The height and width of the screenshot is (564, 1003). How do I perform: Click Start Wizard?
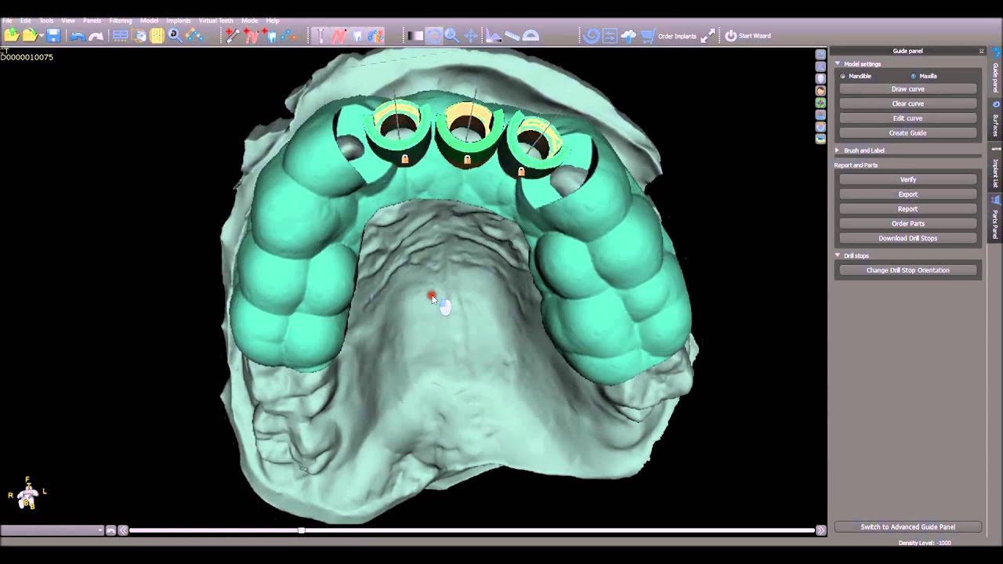(748, 36)
